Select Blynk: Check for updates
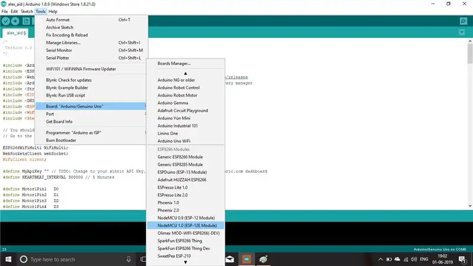This screenshot has width=473, height=266. coord(91,80)
